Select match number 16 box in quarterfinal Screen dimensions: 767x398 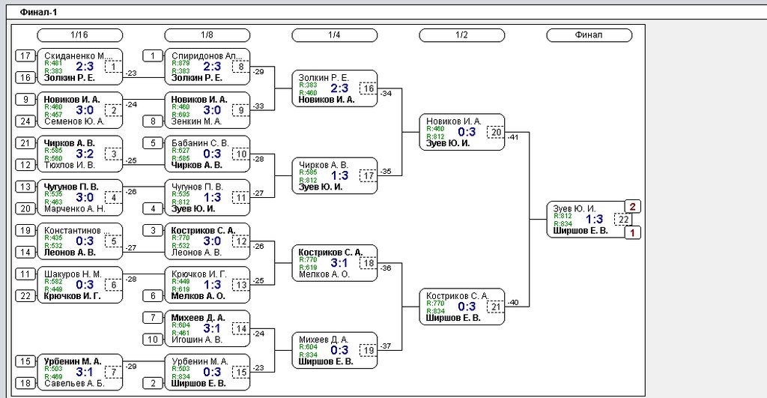point(368,88)
